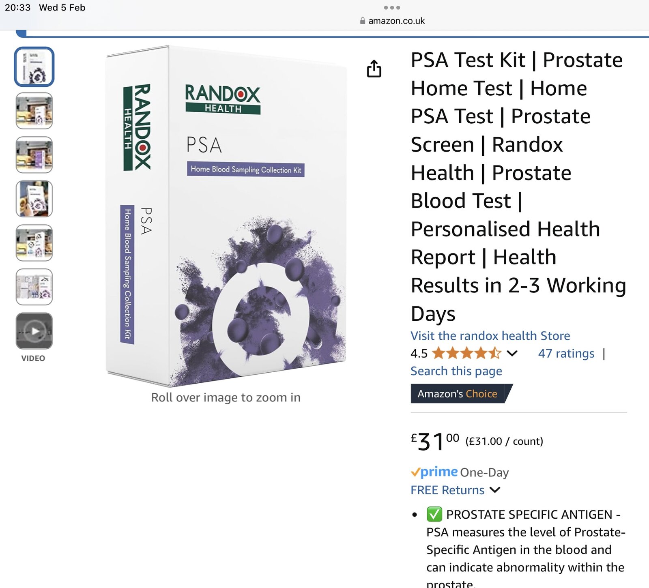The image size is (649, 588).
Task: Select the fifth product image thumbnail
Action: coord(34,243)
